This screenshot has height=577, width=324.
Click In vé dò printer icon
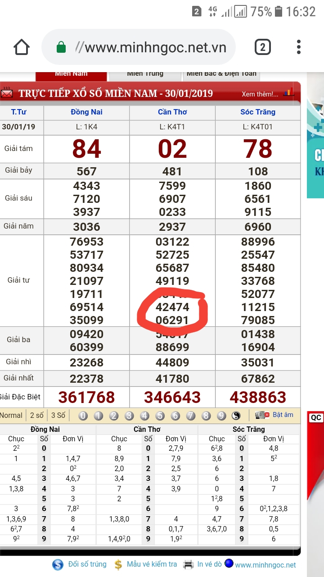[189, 564]
